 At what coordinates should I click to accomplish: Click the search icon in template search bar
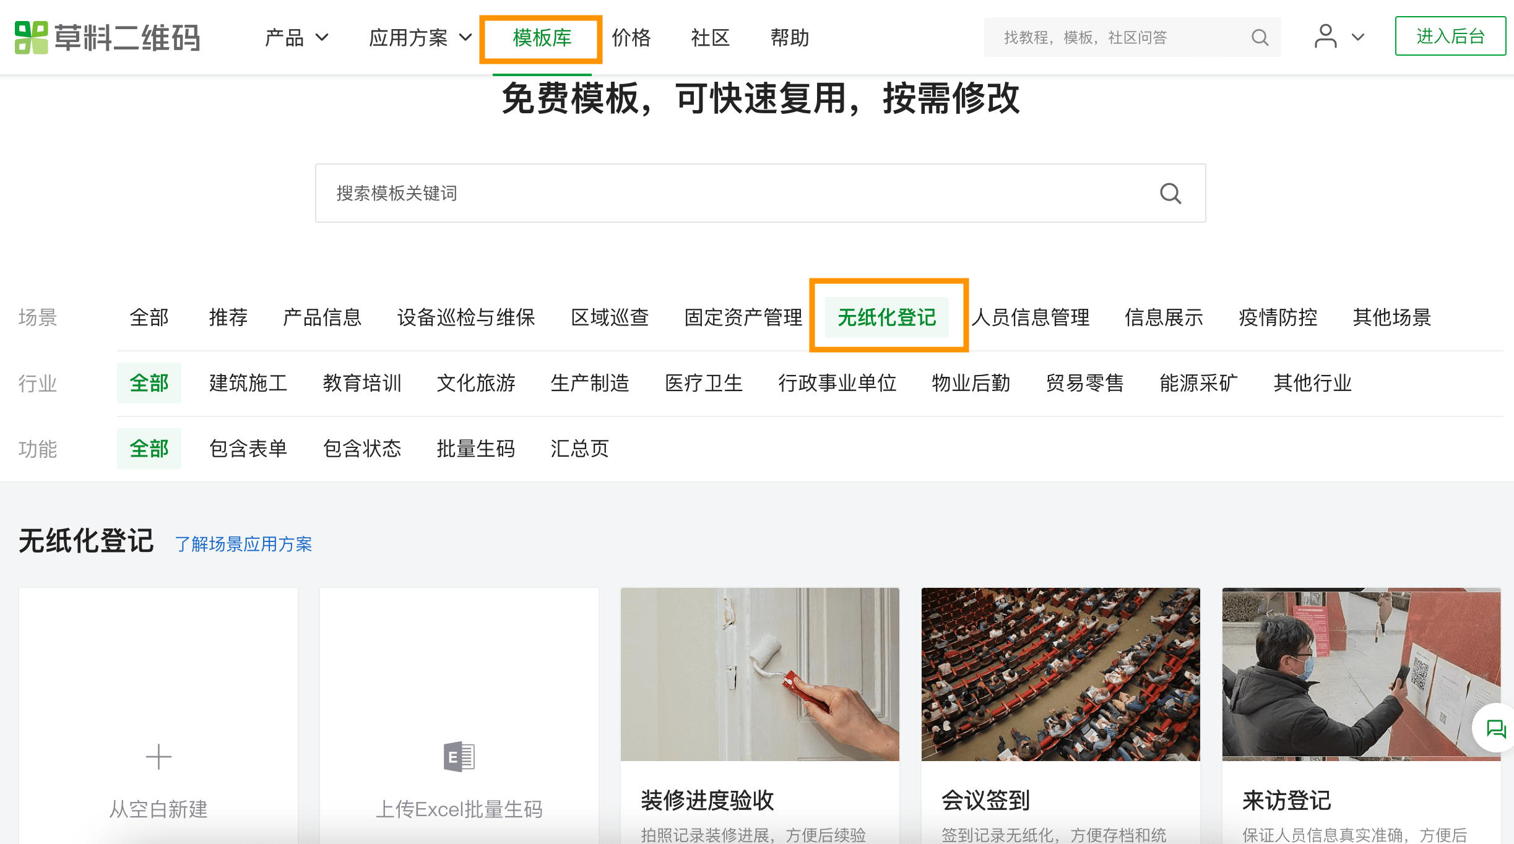[1171, 193]
